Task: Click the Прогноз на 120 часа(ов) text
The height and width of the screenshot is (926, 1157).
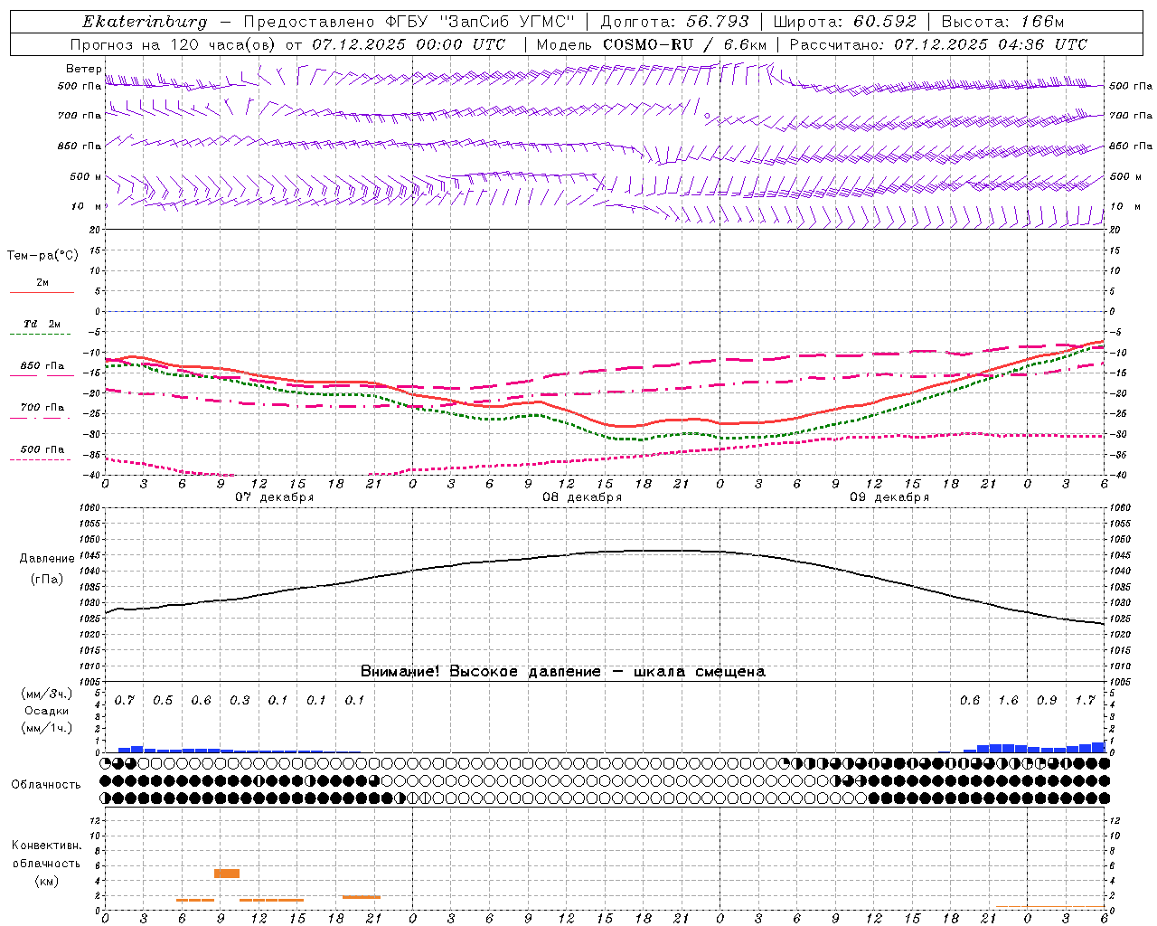Action: pyautogui.click(x=174, y=44)
